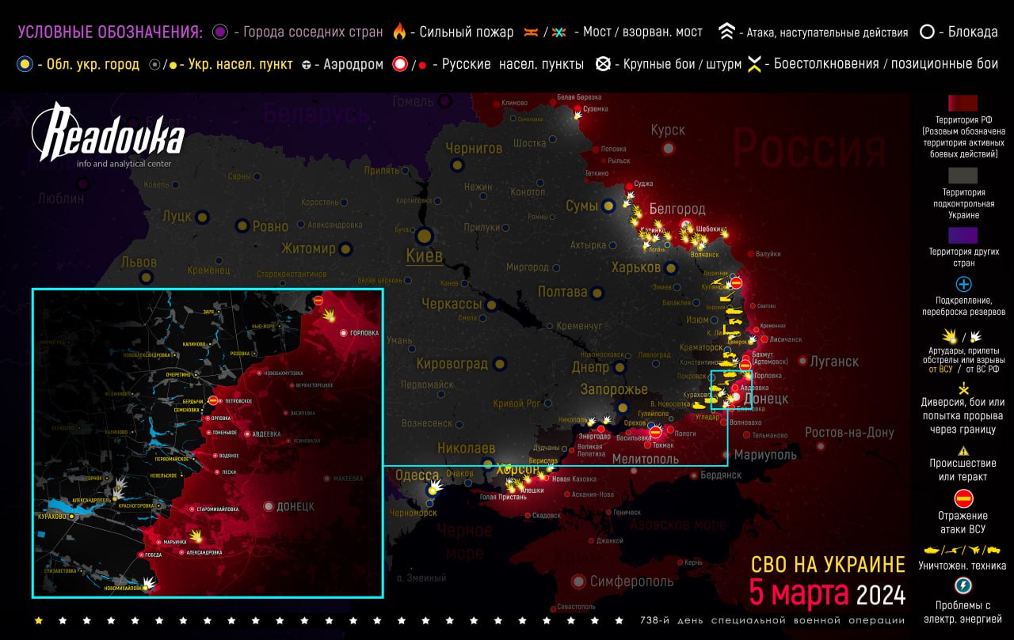Click the info and analytical center subtitle
This screenshot has width=1014, height=640.
pos(124,165)
